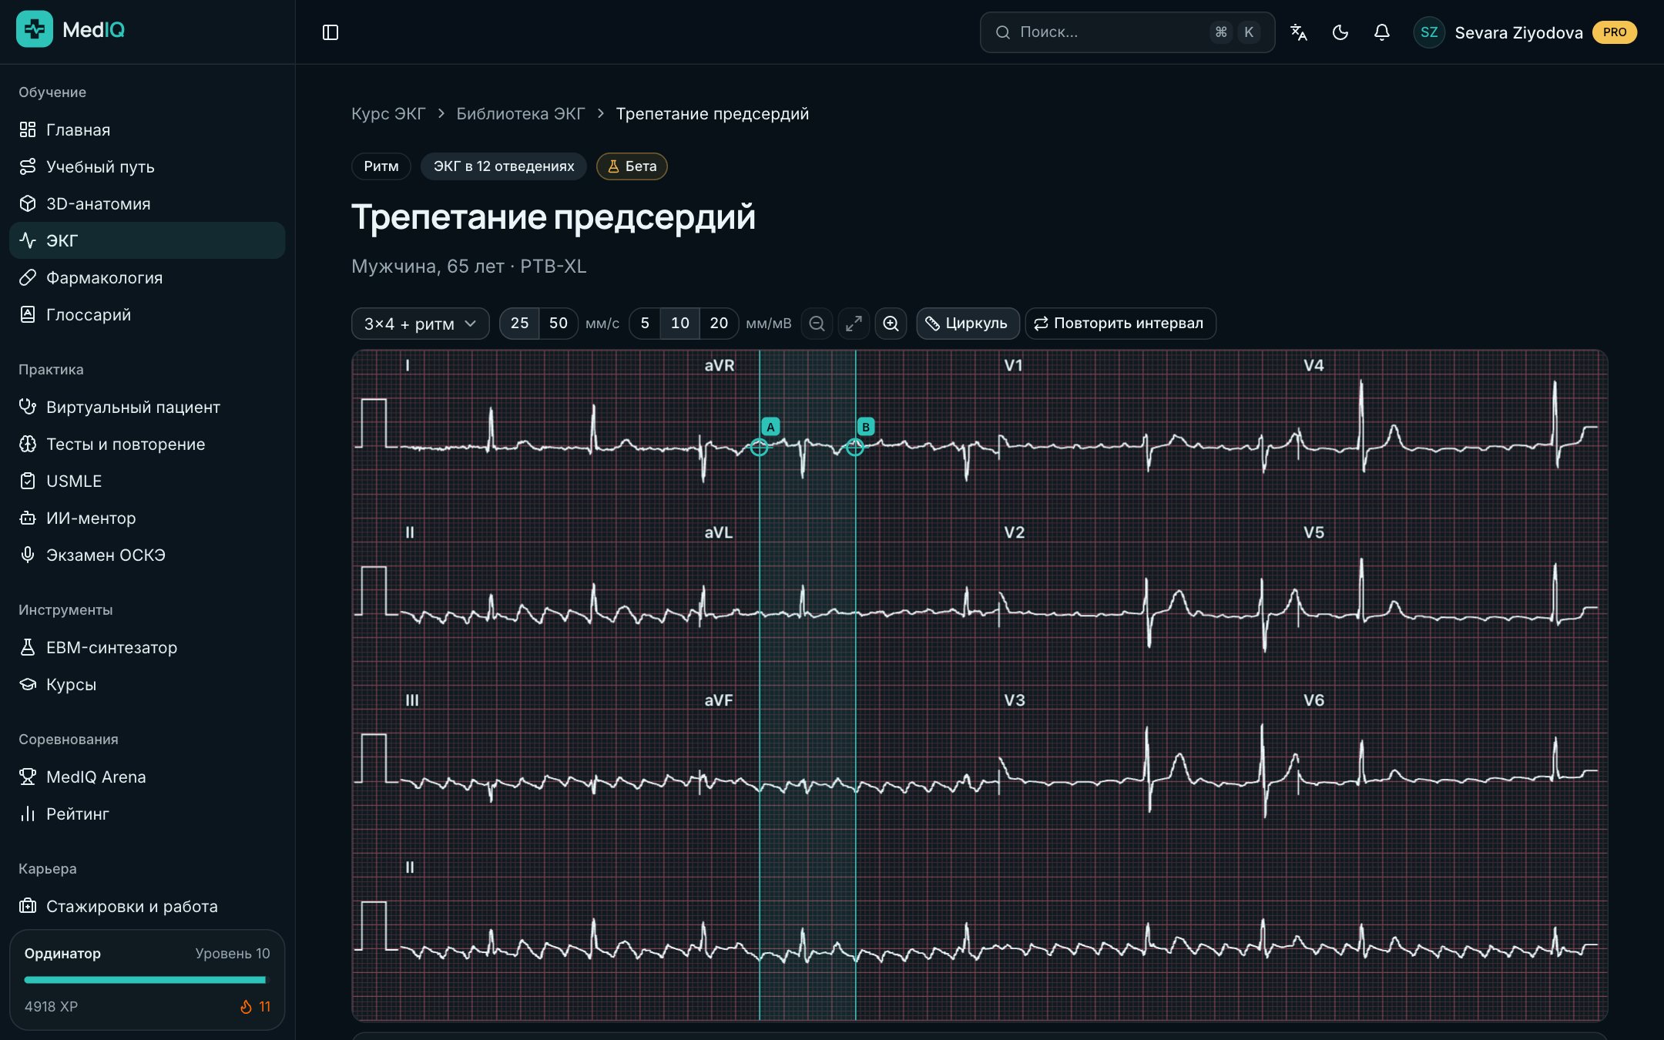Select caliper marker A
The width and height of the screenshot is (1664, 1040).
click(x=770, y=427)
